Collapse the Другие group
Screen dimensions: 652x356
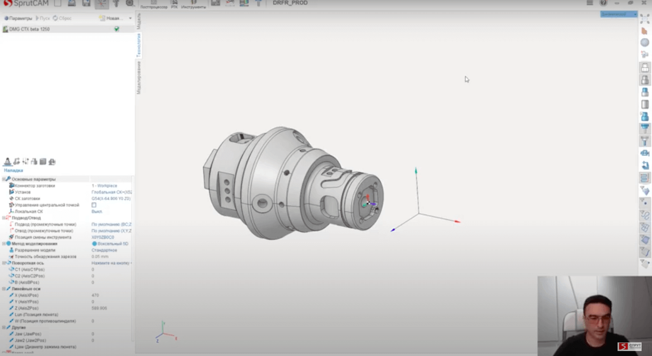4,327
